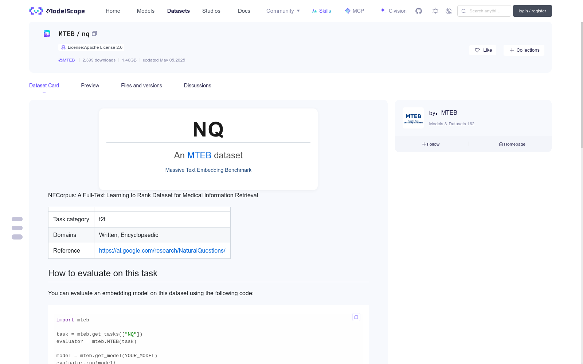The image size is (583, 364).
Task: Open the Files and versions tab
Action: coord(141,86)
